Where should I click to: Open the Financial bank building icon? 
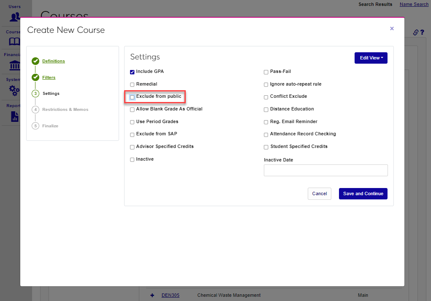pos(15,65)
